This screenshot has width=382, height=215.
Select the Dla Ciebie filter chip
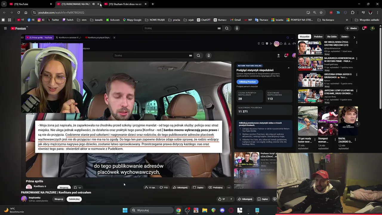pyautogui.click(x=332, y=37)
